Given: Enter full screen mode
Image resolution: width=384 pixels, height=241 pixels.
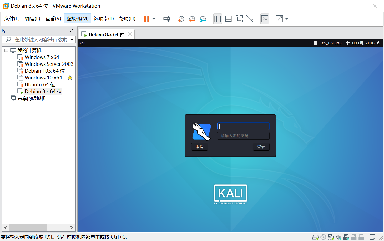Looking at the screenshot, I should coord(239,19).
